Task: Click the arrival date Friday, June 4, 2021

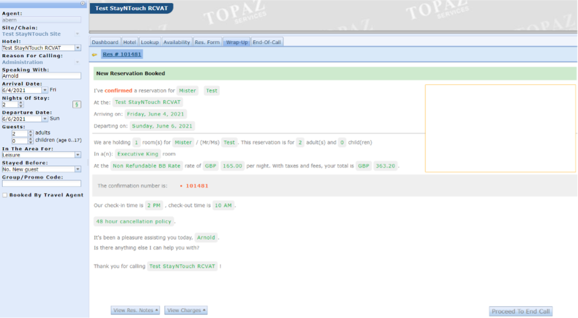Action: [x=155, y=114]
